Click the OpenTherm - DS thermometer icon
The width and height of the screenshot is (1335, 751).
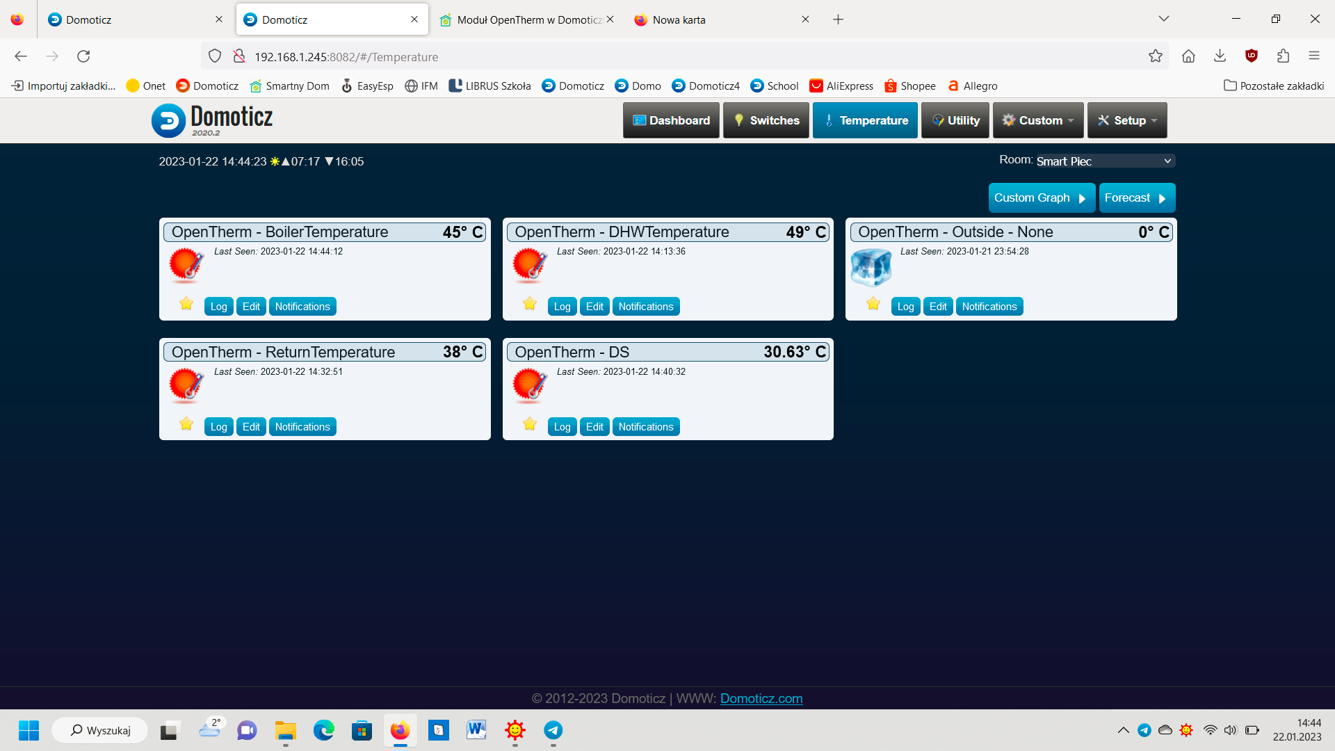click(x=530, y=386)
